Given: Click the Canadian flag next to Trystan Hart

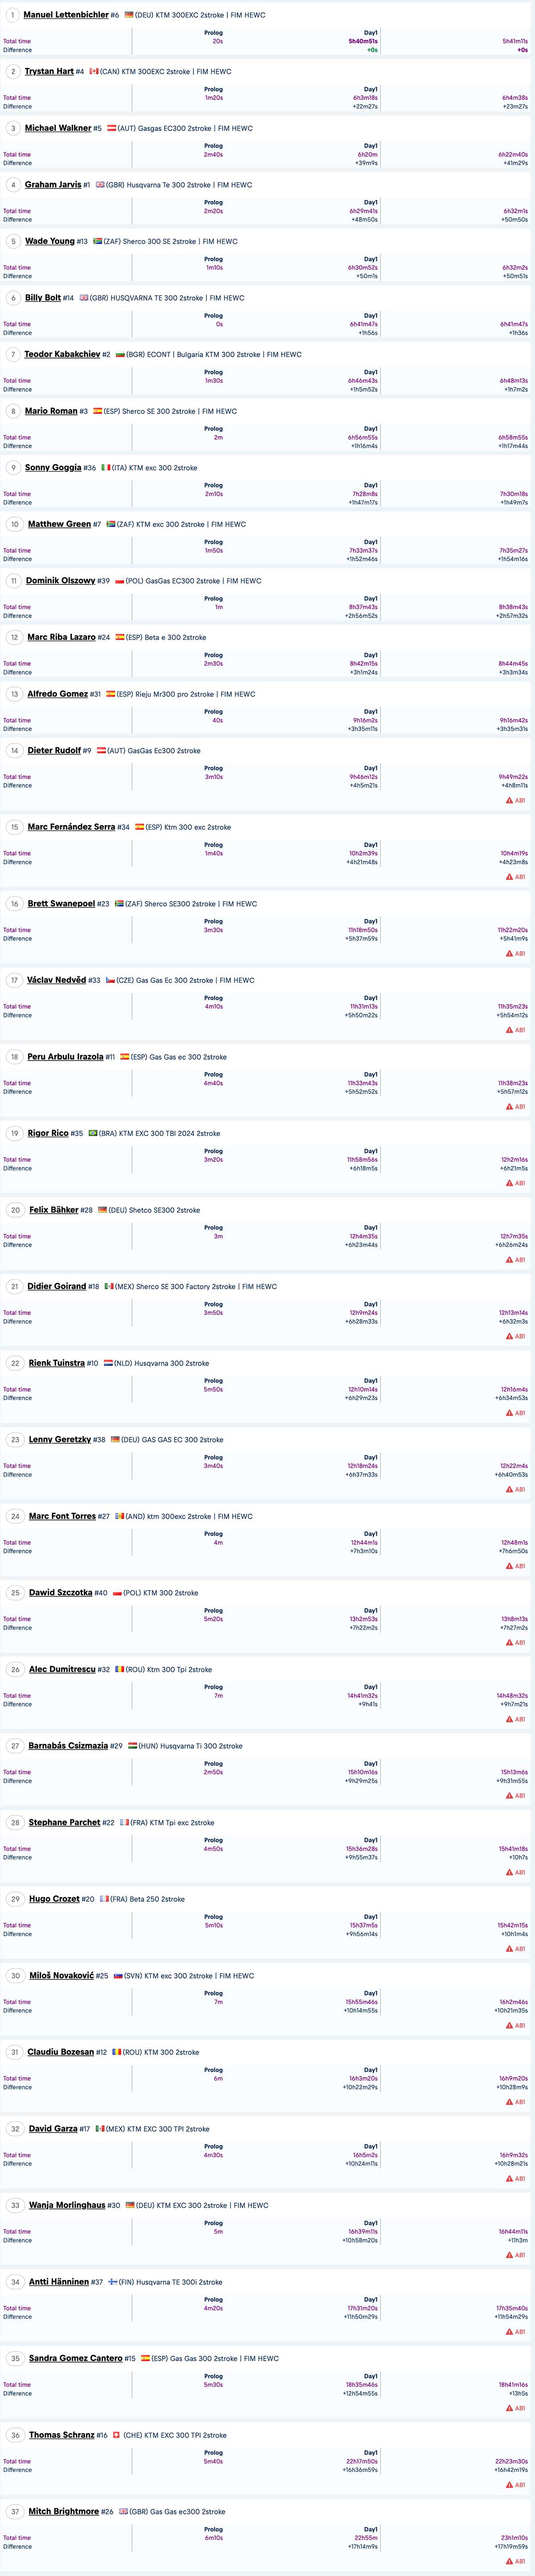Looking at the screenshot, I should [94, 72].
